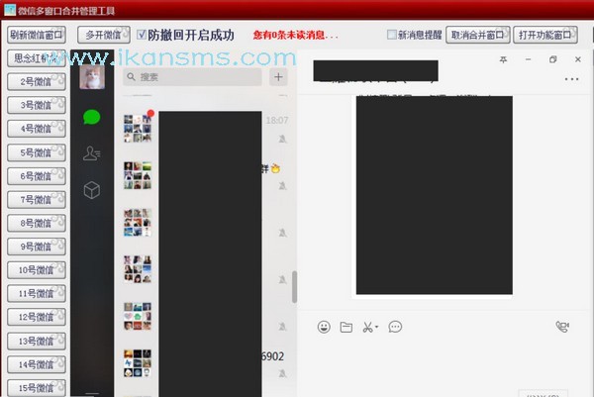Click the 多开微信 button
This screenshot has width=594, height=397.
[103, 35]
